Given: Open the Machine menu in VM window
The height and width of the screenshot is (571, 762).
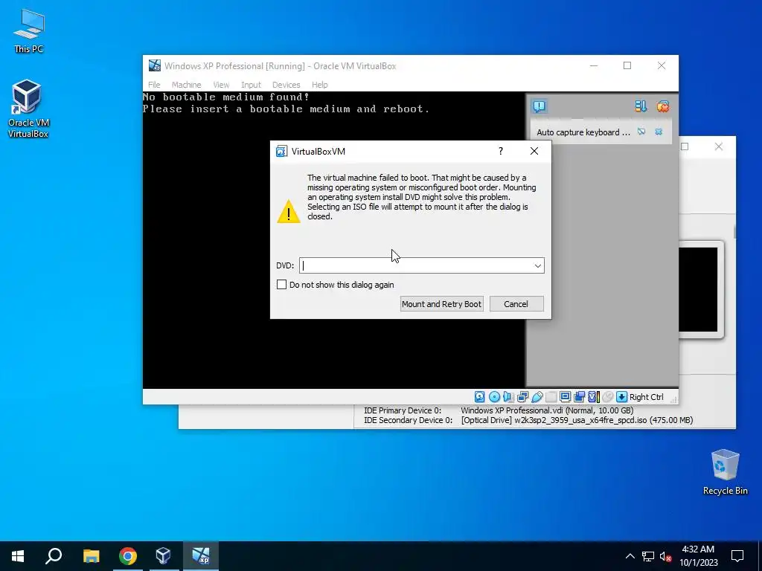Looking at the screenshot, I should (x=186, y=85).
